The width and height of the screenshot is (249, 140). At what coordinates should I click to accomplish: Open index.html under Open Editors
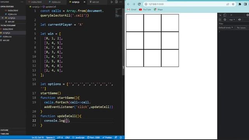coord(13,10)
